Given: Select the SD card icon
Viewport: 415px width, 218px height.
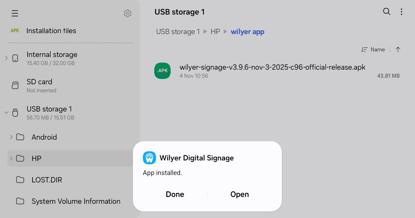Looking at the screenshot, I should 15,85.
